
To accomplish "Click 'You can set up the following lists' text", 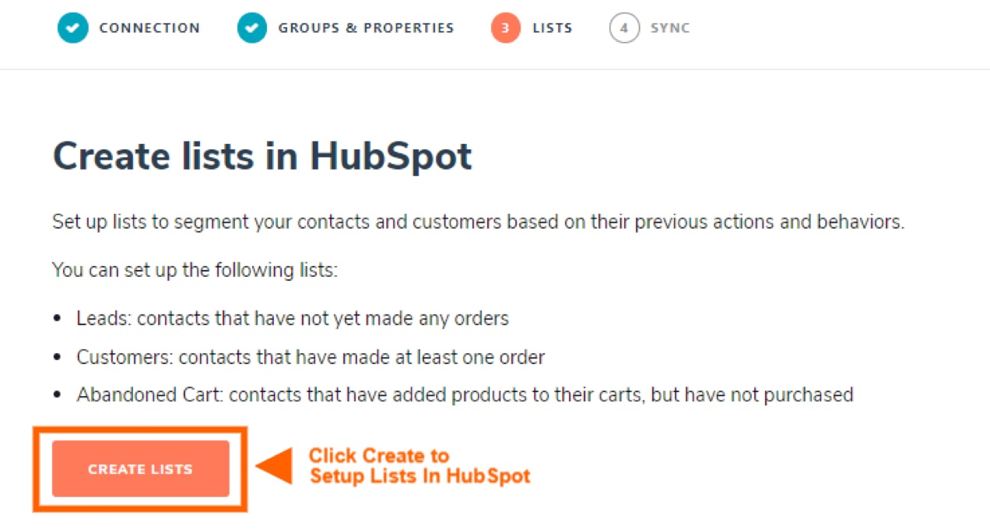I will [195, 271].
